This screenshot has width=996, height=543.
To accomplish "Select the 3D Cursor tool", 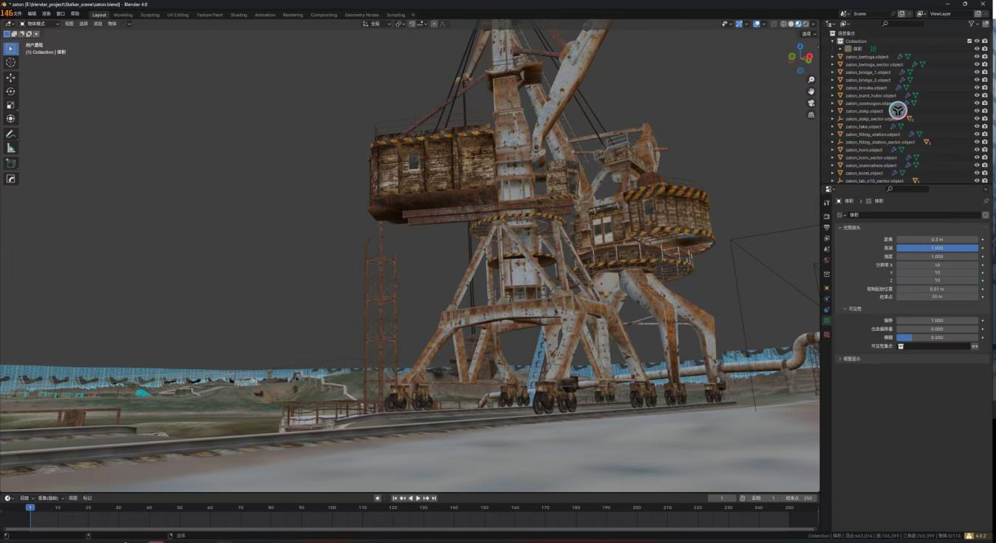I will (10, 63).
